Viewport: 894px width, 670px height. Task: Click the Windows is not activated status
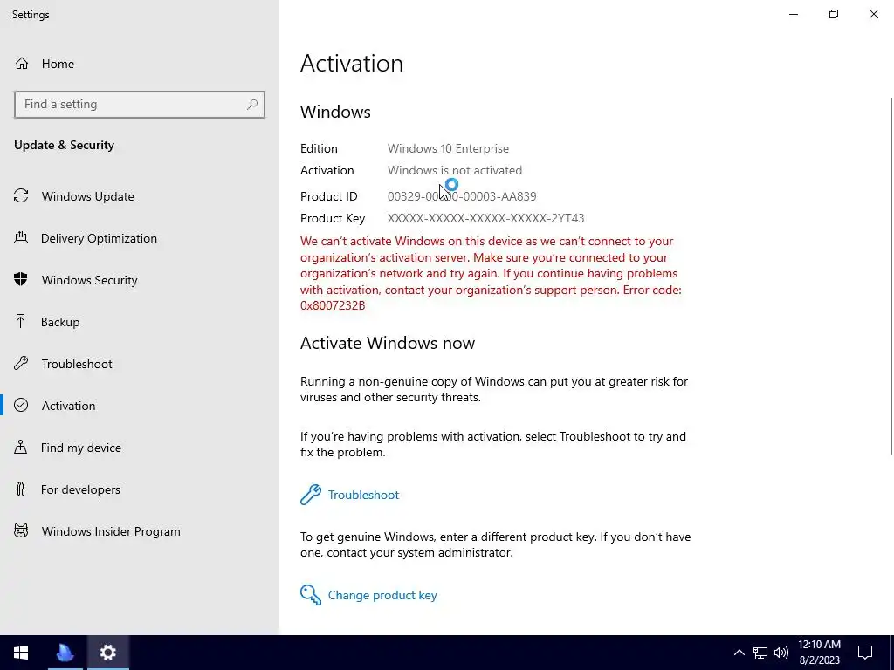coord(454,170)
